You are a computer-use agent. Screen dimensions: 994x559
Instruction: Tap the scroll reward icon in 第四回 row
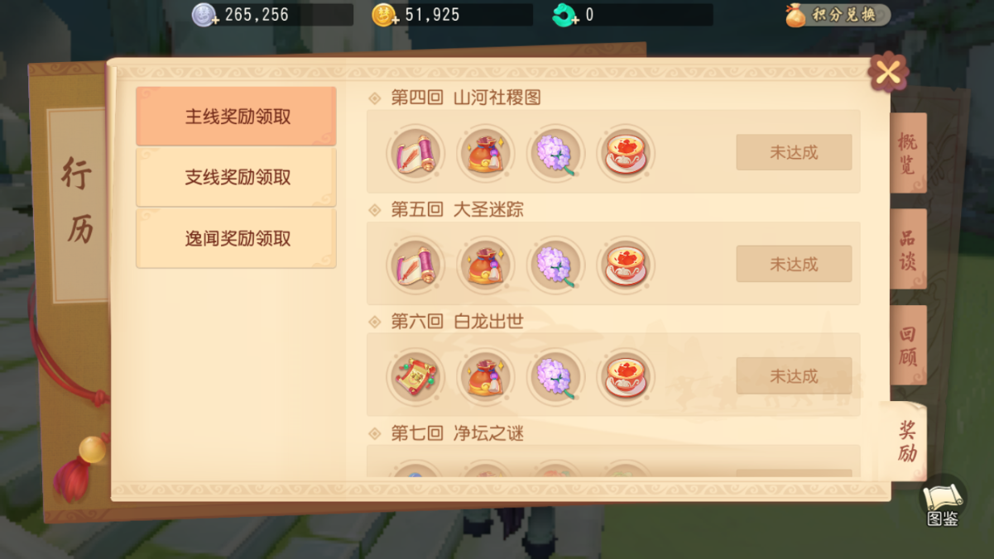[x=415, y=153]
